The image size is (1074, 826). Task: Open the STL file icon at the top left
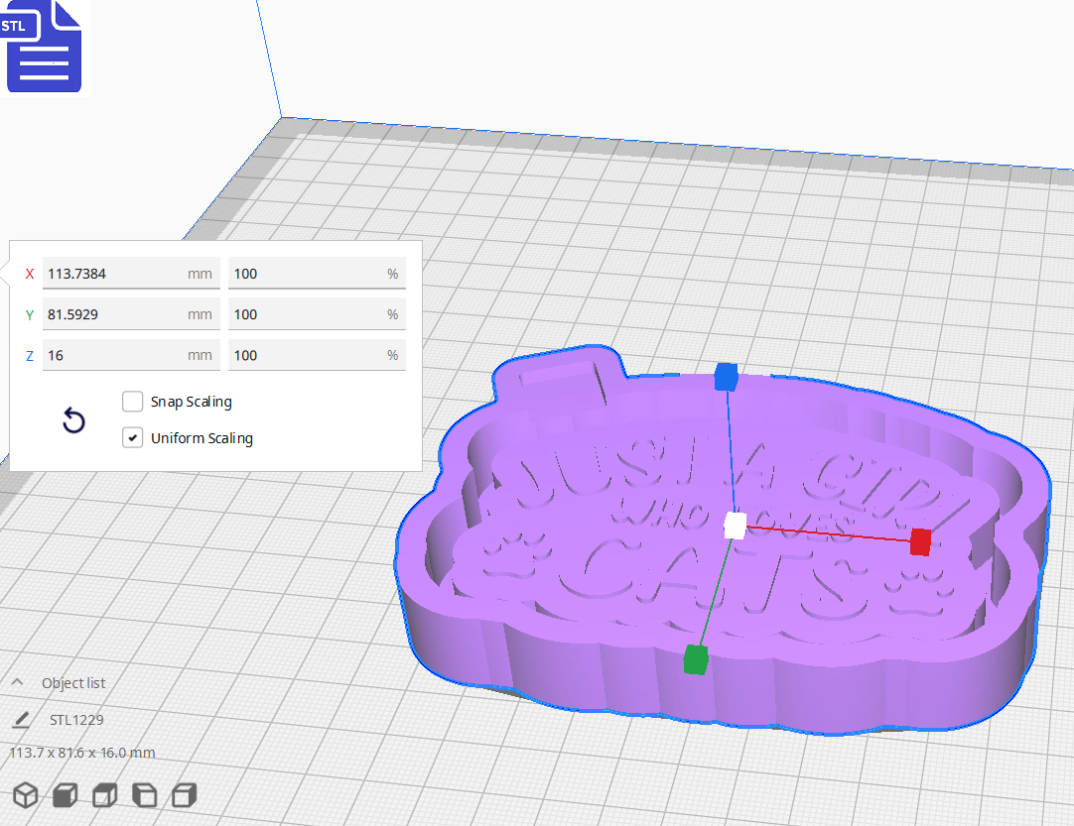44,47
